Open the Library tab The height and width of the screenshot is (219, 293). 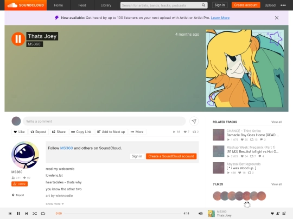[106, 5]
